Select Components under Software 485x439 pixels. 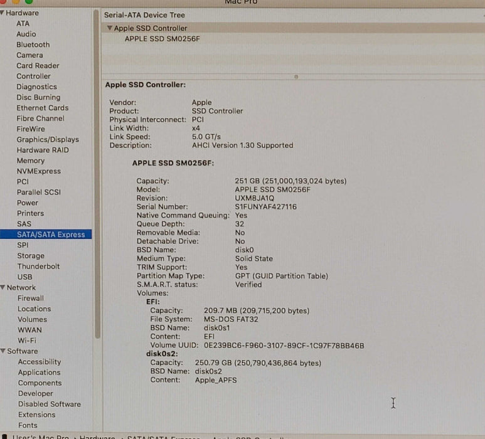click(40, 383)
